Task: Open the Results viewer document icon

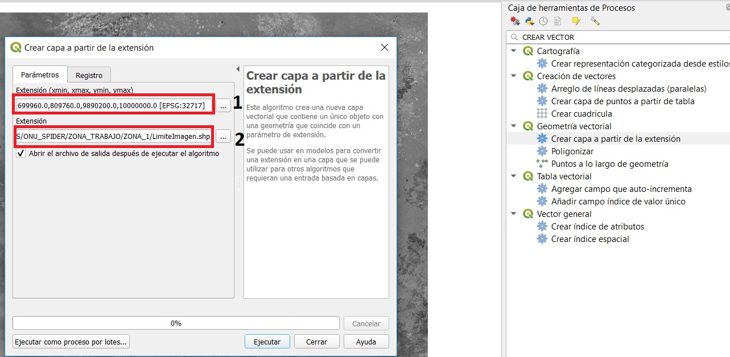Action: [558, 22]
